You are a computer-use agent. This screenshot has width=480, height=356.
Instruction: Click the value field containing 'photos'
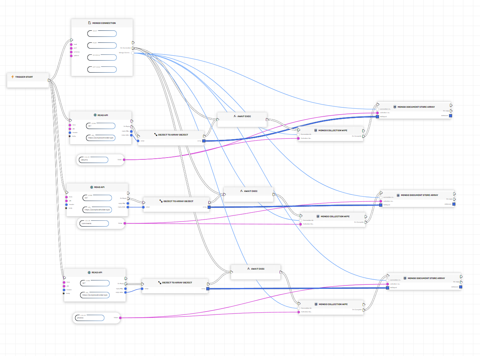point(90,318)
